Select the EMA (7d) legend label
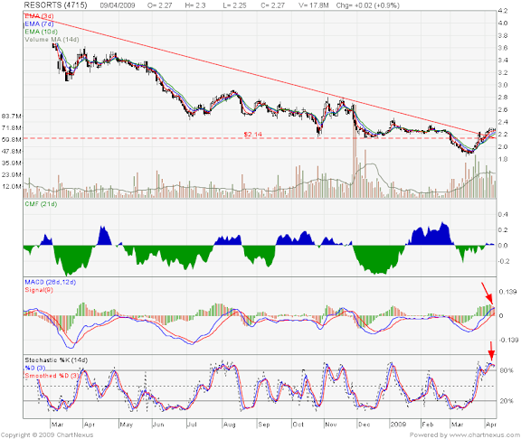The image size is (521, 439). pyautogui.click(x=39, y=23)
